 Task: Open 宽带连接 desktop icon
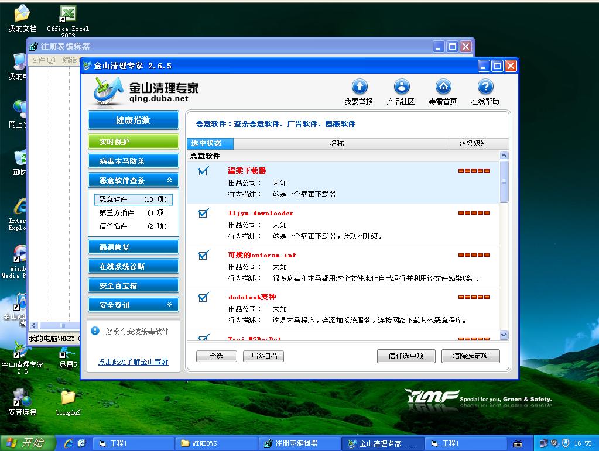pos(22,402)
